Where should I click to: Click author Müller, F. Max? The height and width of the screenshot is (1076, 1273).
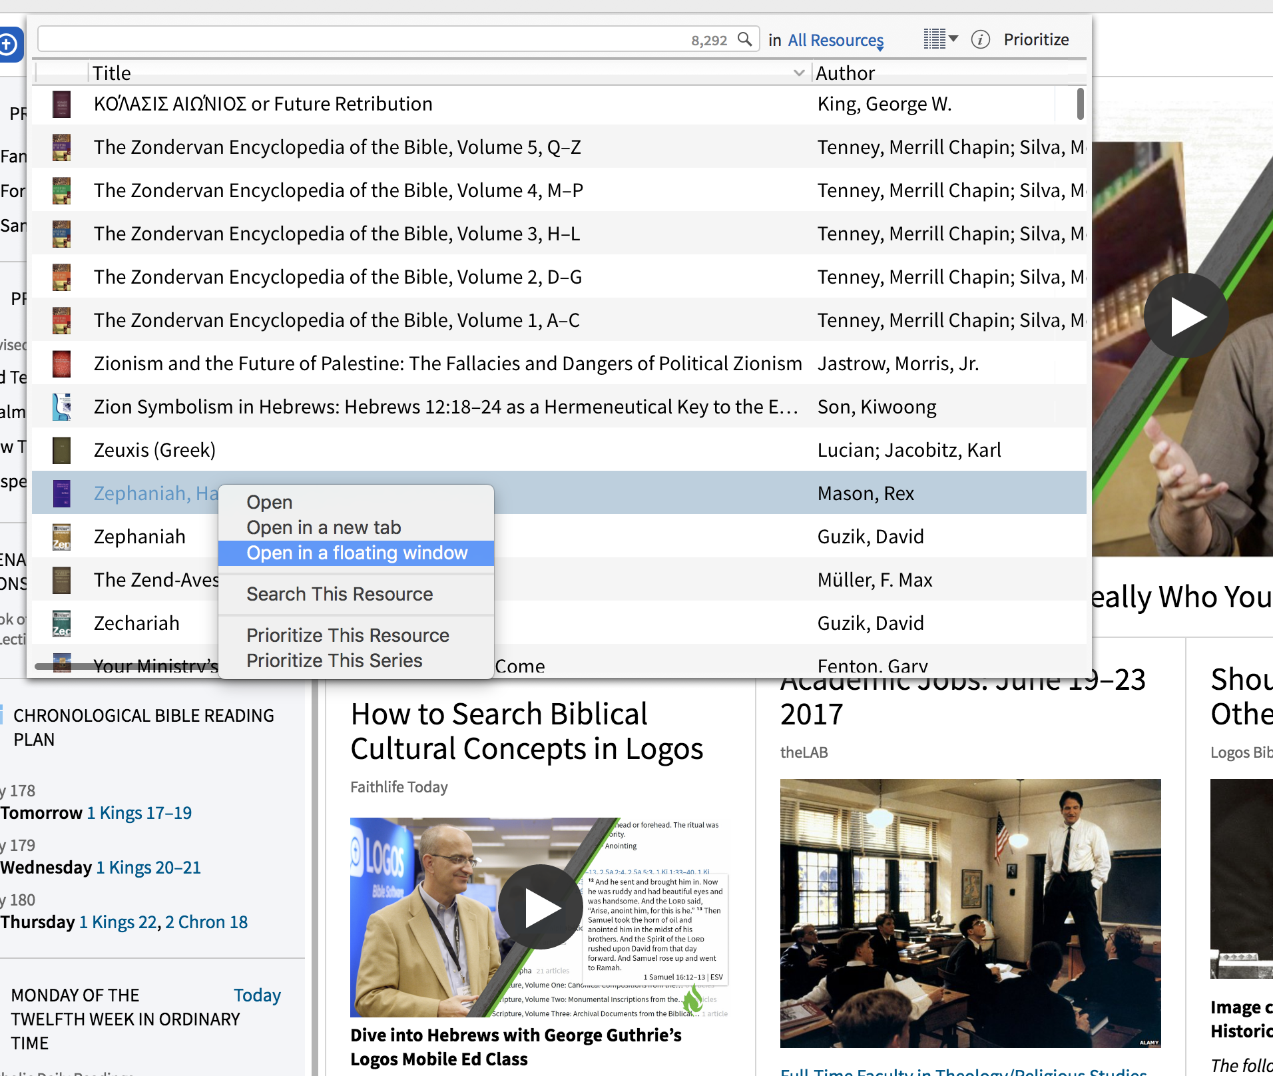coord(875,580)
